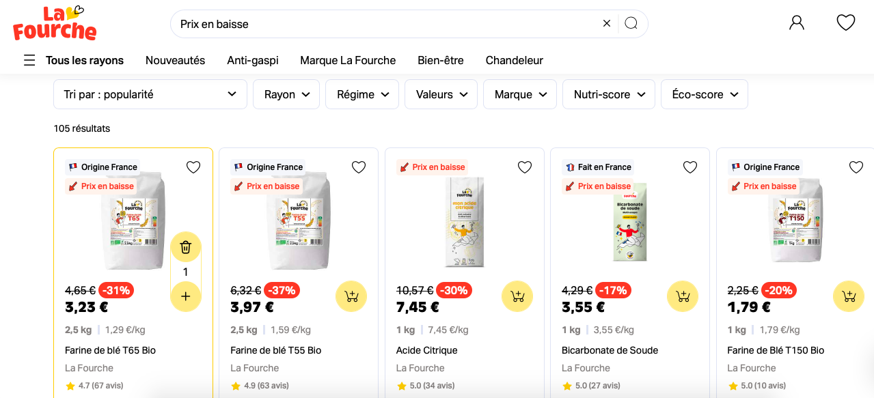Favorite the Acide Citrique product
Screen dimensions: 874x398
(x=524, y=167)
